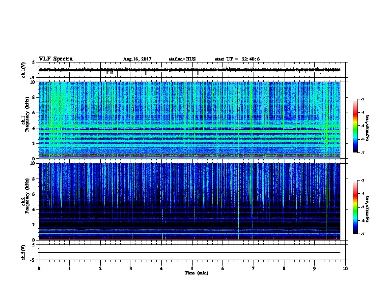Image resolution: width=389 pixels, height=301 pixels.
Task: Click the ch.2 frequency tick label '6'
Action: [x=34, y=194]
